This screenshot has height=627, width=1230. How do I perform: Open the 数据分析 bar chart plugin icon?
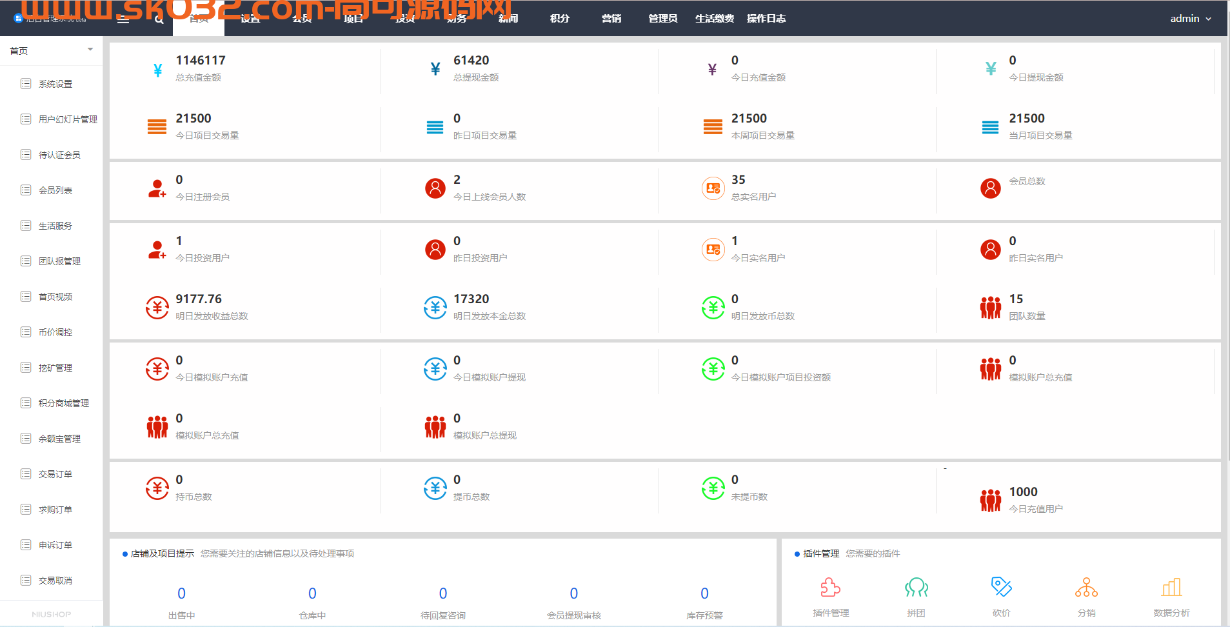click(1171, 588)
